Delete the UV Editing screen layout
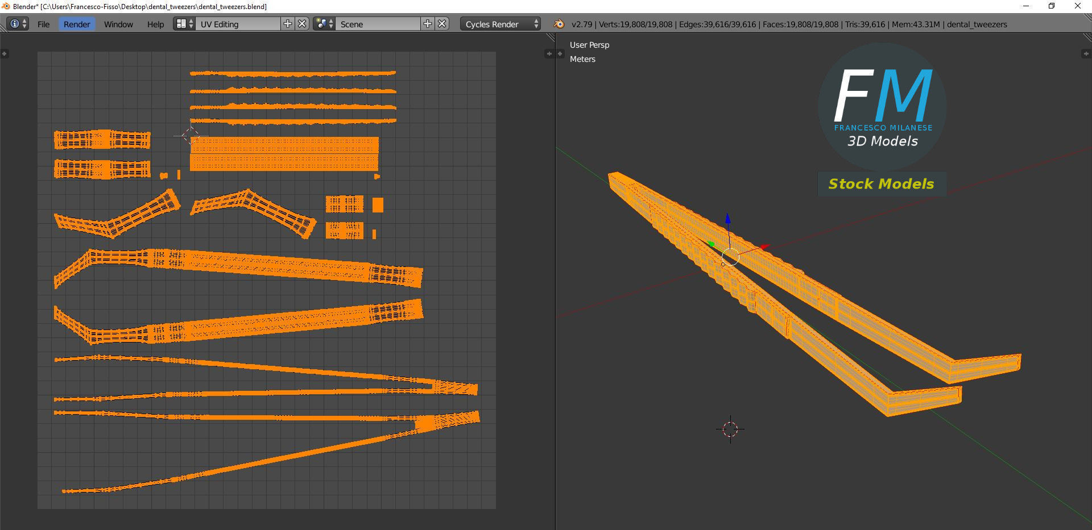 click(x=303, y=24)
